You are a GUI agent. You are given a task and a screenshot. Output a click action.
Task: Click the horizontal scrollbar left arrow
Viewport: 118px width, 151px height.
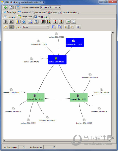(5, 140)
